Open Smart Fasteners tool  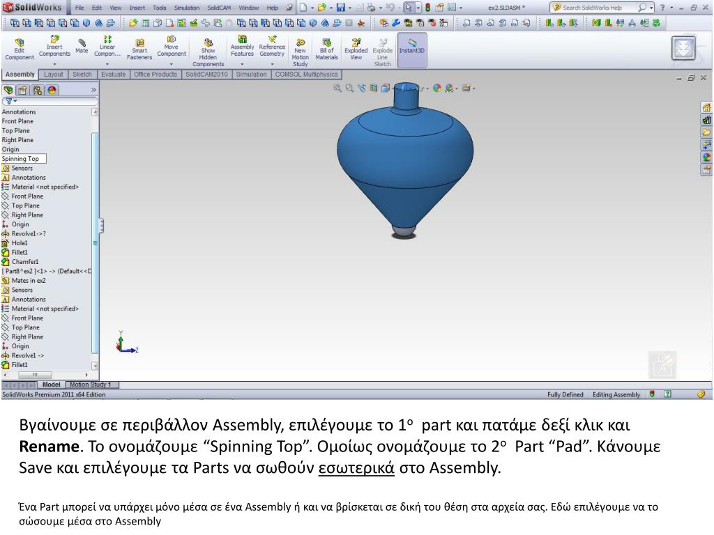pos(139,49)
